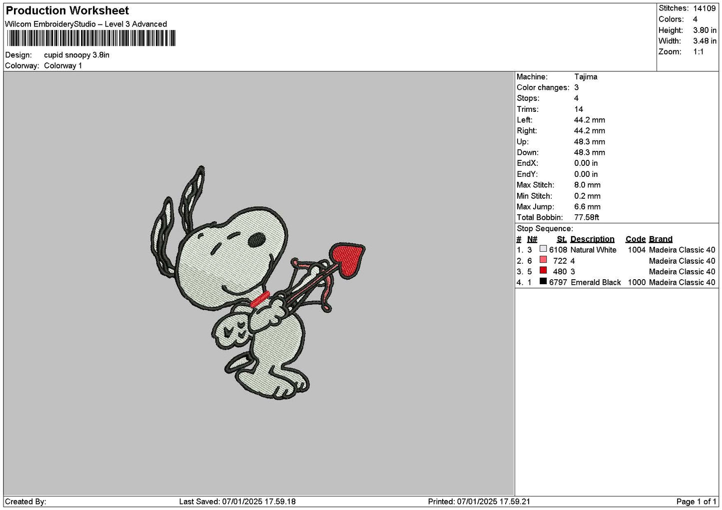
Task: Click the Trims value 14
Action: [579, 109]
